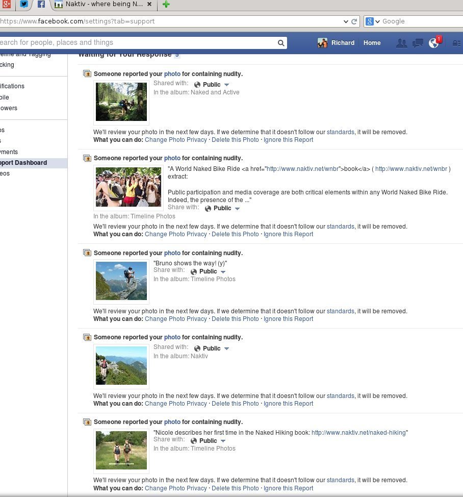Click the Facebook URL address bar
This screenshot has height=497, width=463.
pos(171,21)
